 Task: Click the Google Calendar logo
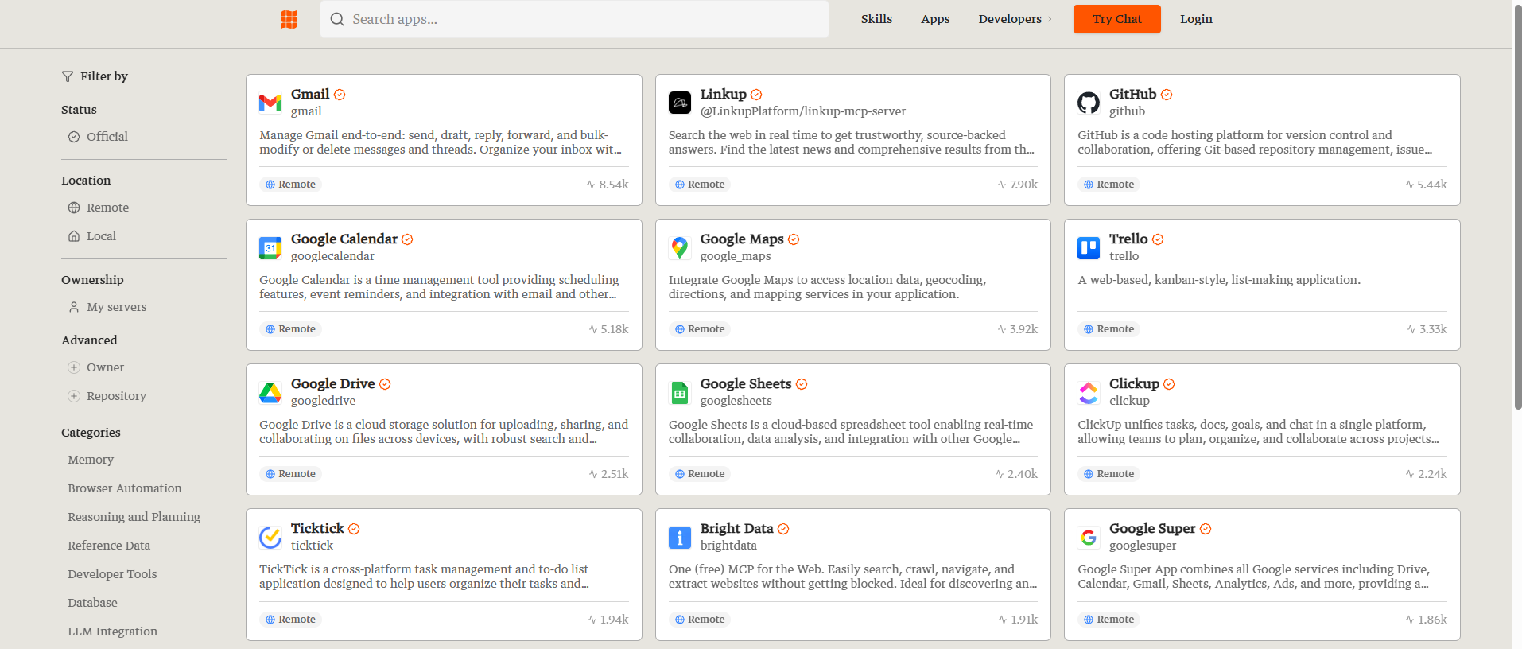pos(270,247)
